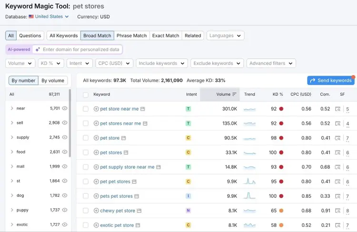
Task: Open the exotic pet store keyword link
Action: coord(117,225)
